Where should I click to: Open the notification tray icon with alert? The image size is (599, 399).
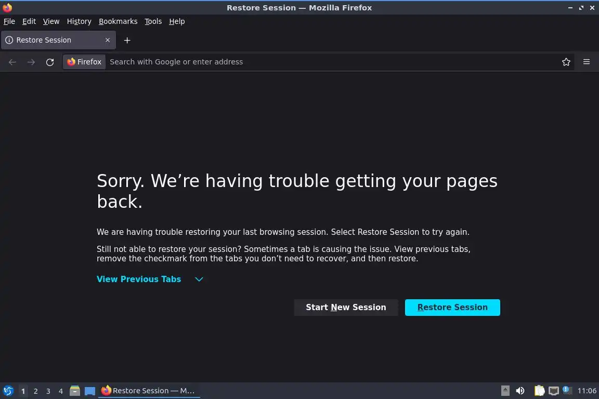tap(567, 390)
